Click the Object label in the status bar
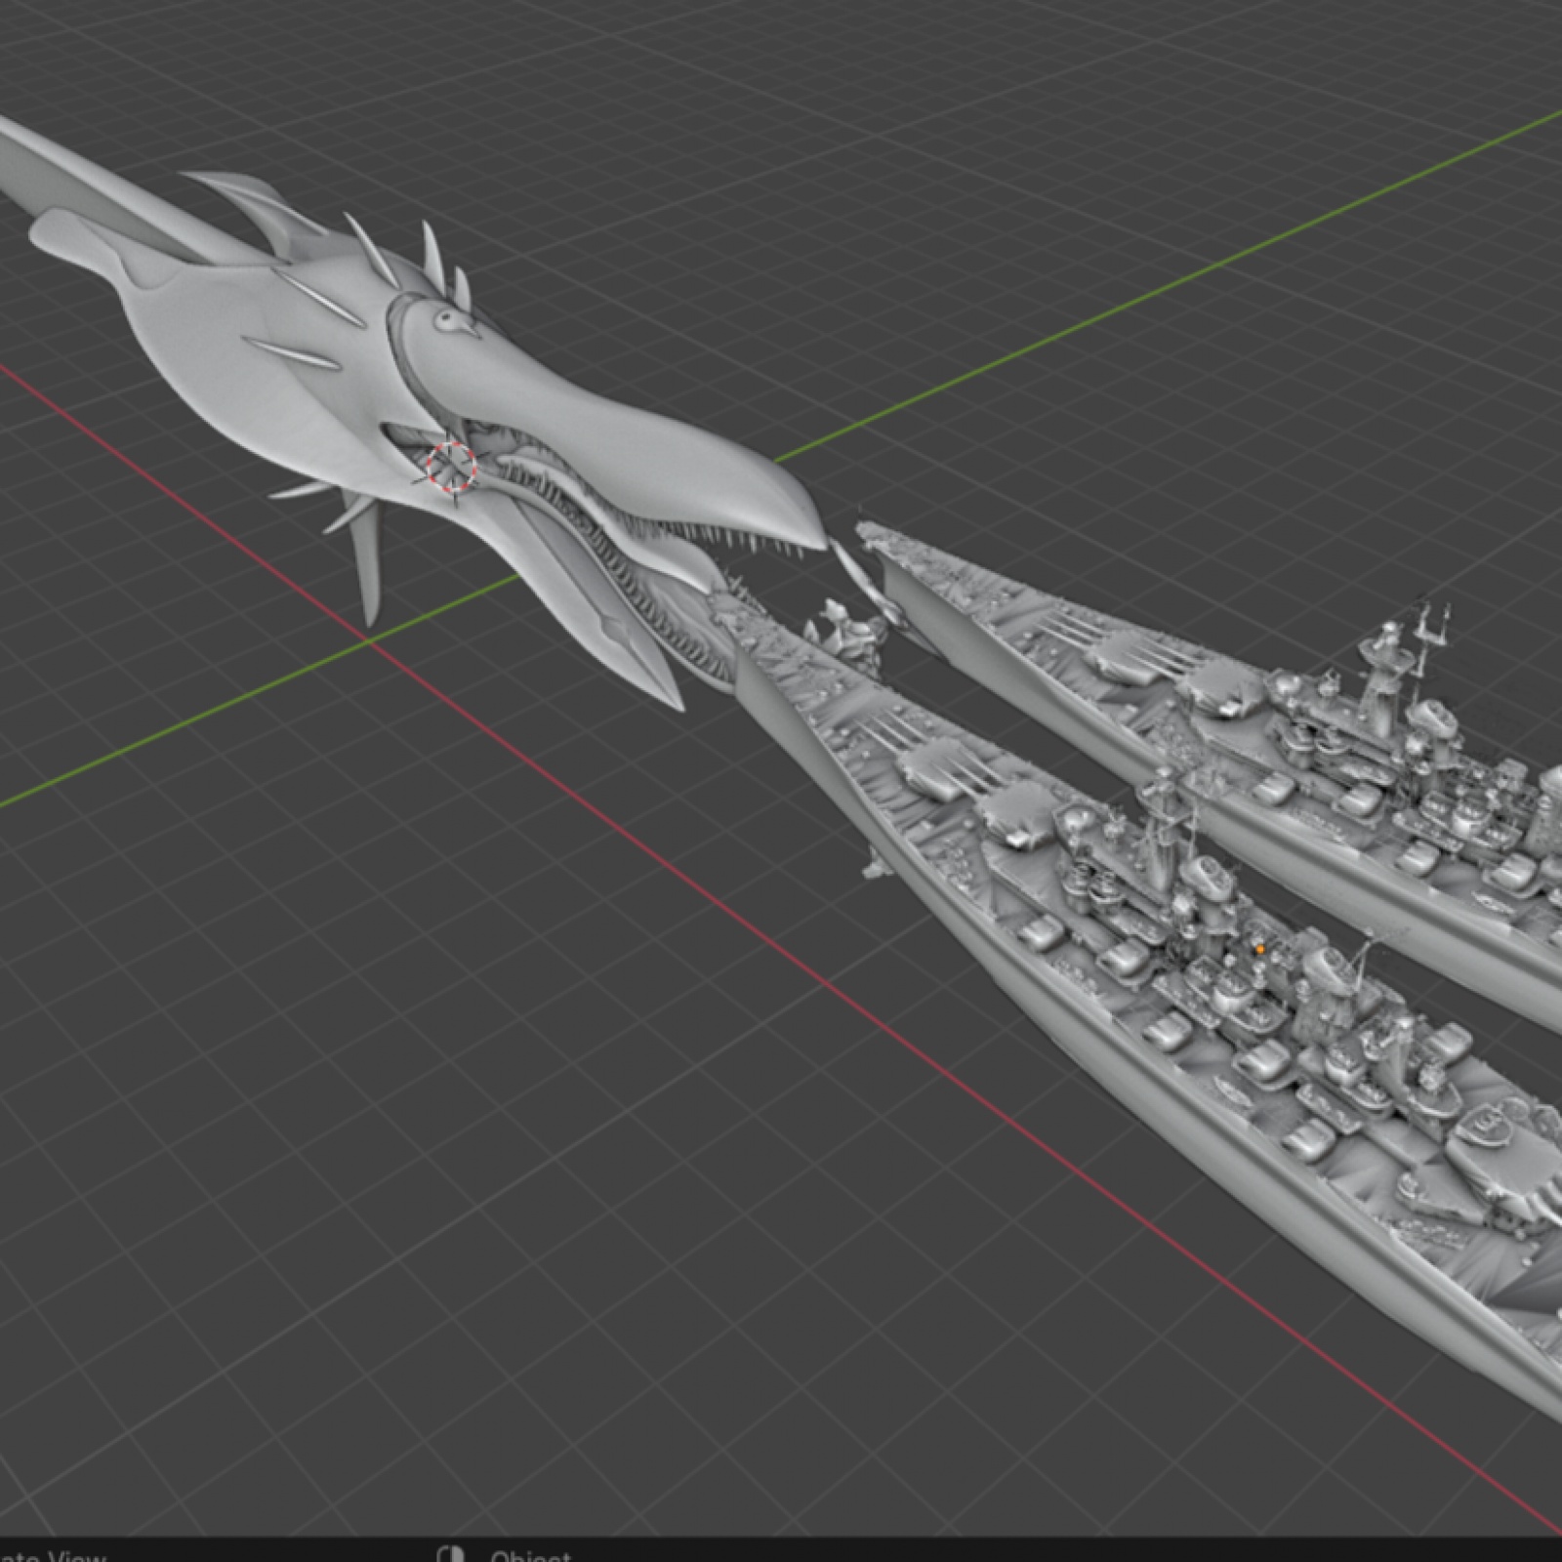 coord(530,1555)
